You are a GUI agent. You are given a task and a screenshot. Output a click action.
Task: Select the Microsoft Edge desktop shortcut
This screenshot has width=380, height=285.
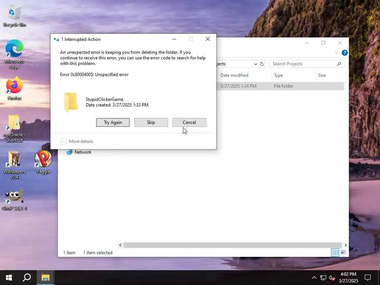point(14,54)
